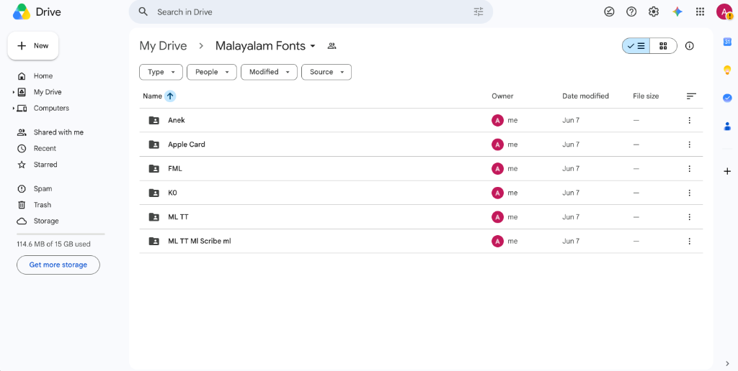Open Shared with me
This screenshot has height=371, width=738.
(x=58, y=132)
